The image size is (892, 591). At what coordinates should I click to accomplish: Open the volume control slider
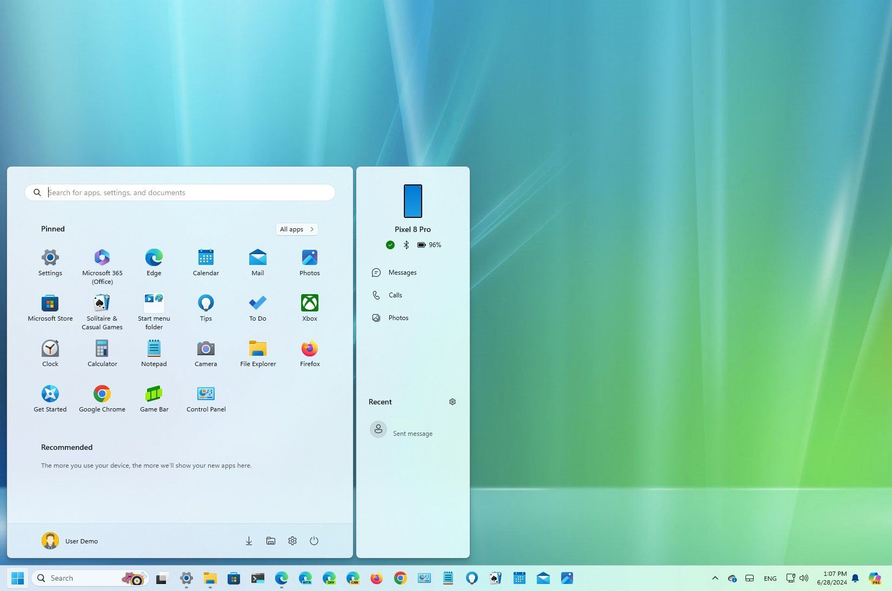click(804, 577)
